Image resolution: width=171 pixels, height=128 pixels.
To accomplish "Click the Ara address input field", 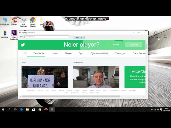I will click(x=47, y=37).
